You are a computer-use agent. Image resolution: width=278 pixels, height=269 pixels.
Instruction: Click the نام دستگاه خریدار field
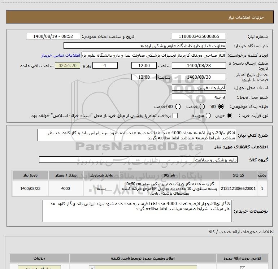click(x=145, y=46)
